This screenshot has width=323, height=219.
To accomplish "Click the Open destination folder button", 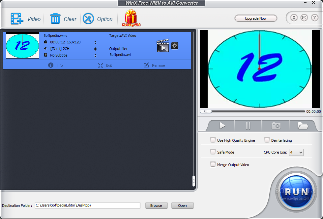I will coord(182,206).
